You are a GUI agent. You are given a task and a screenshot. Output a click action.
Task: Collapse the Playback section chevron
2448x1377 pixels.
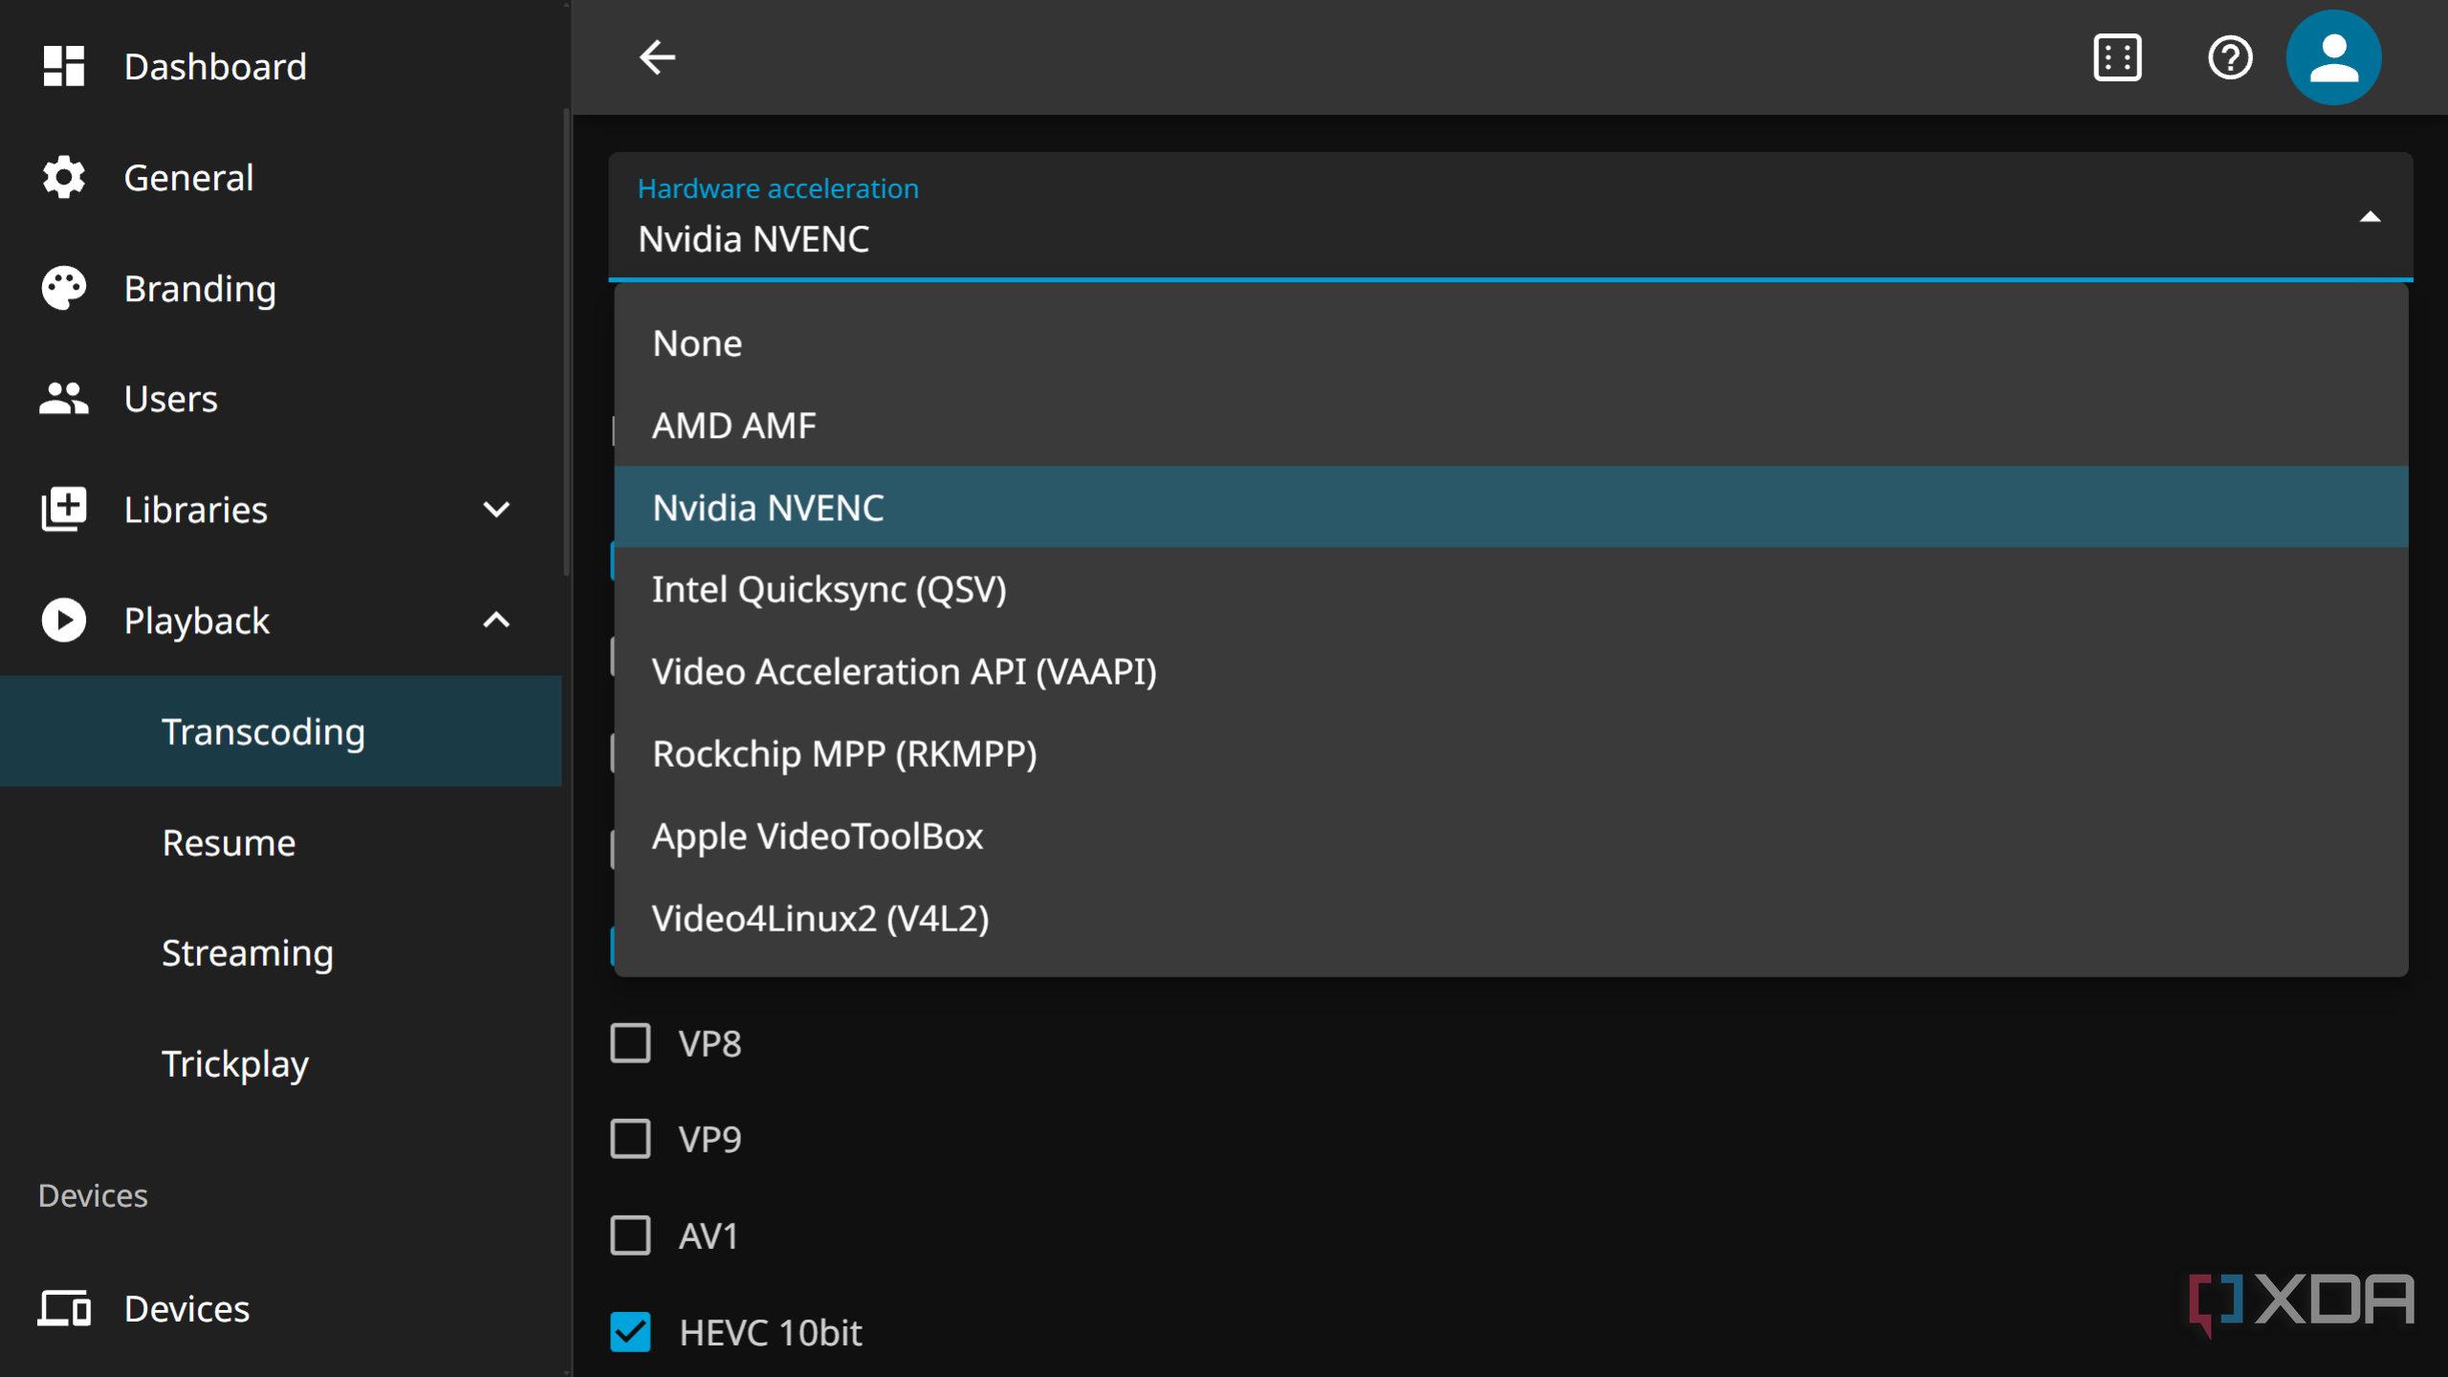click(x=496, y=620)
